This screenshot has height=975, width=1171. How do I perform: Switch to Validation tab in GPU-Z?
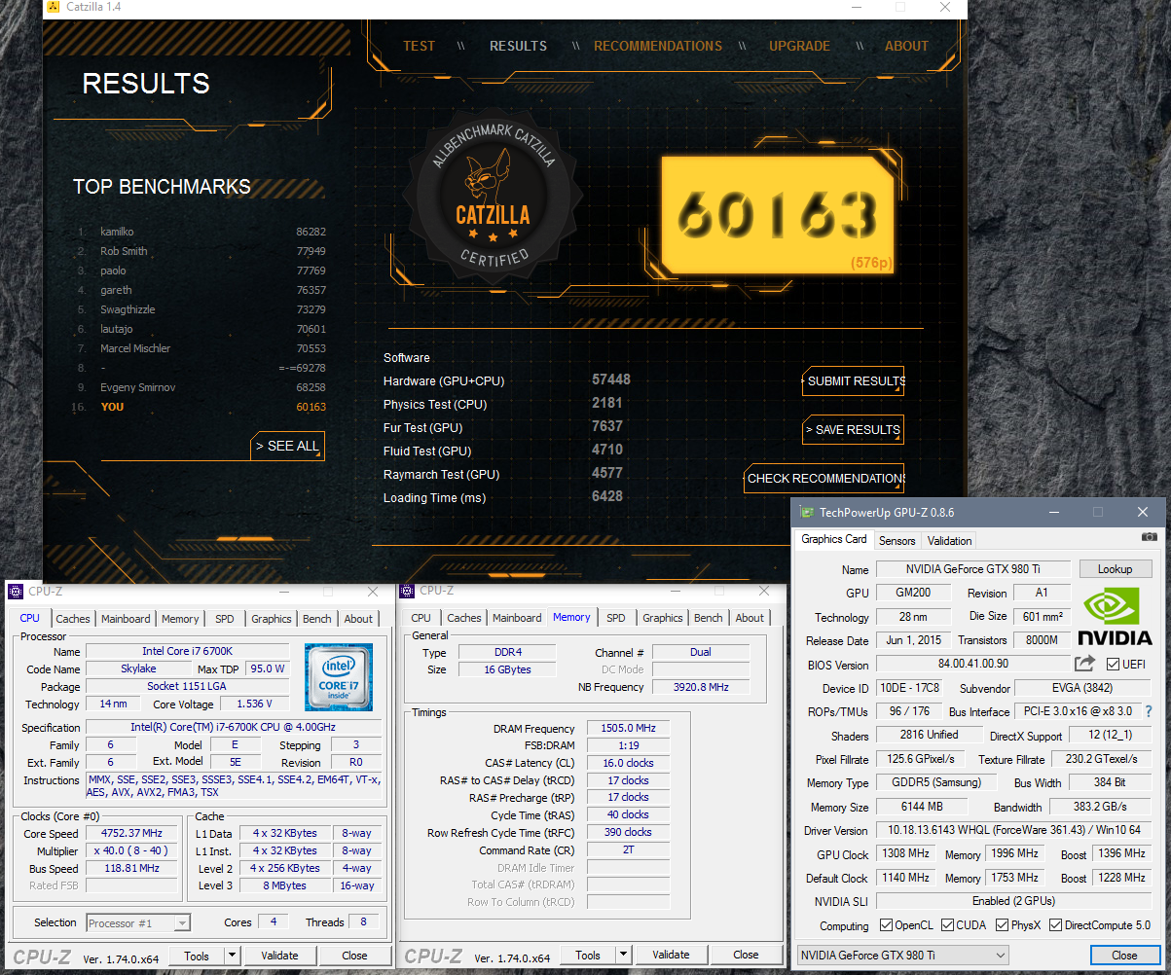tap(949, 540)
